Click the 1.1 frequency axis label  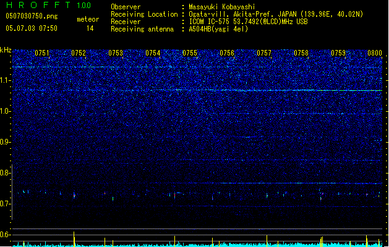[5, 80]
